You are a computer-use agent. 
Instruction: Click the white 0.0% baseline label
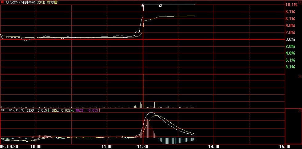291,40
